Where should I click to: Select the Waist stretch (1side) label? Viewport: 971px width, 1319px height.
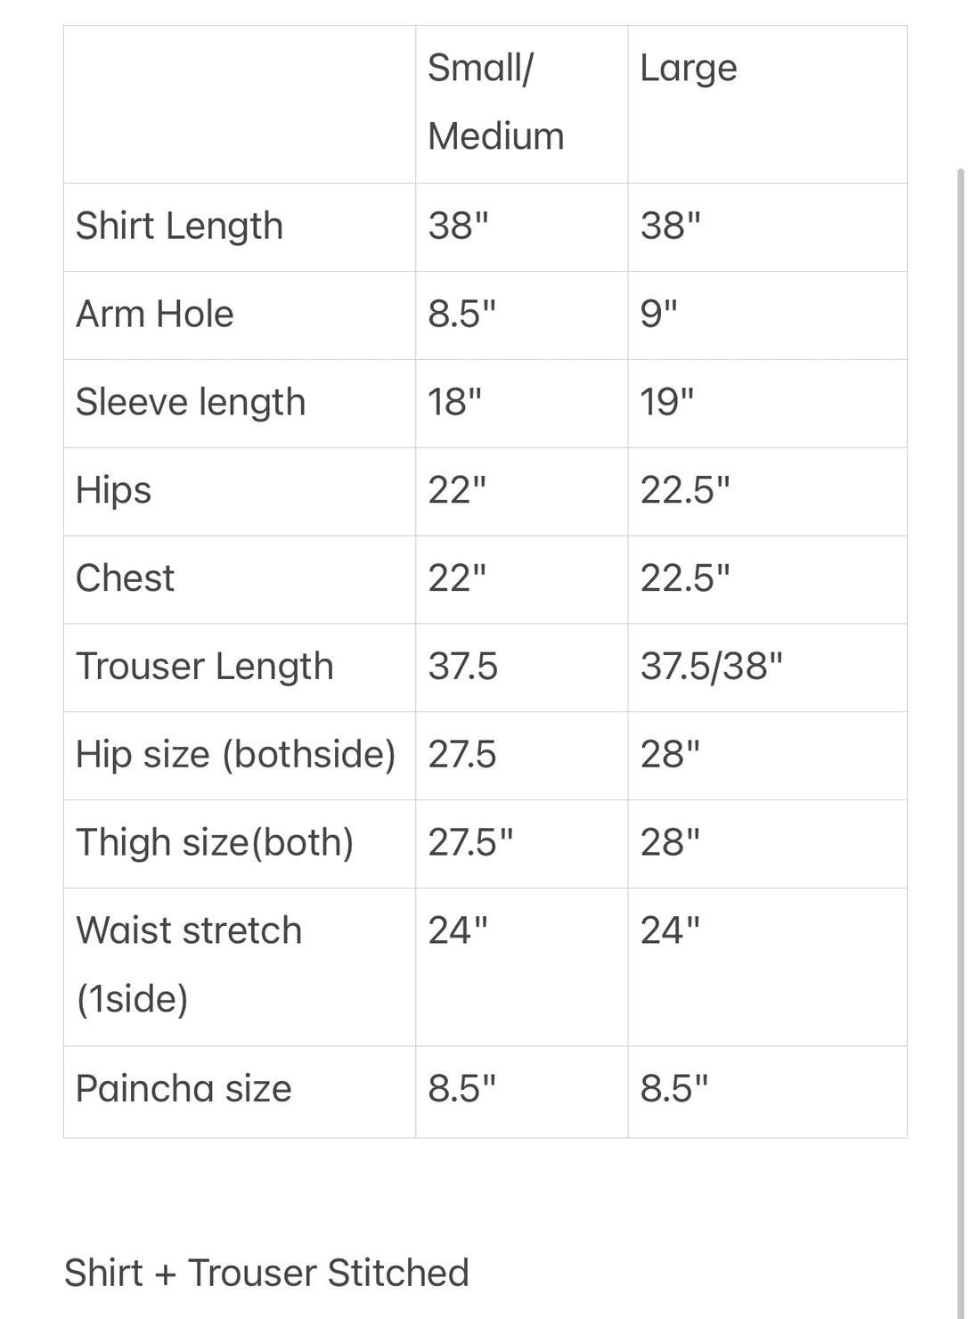189,965
